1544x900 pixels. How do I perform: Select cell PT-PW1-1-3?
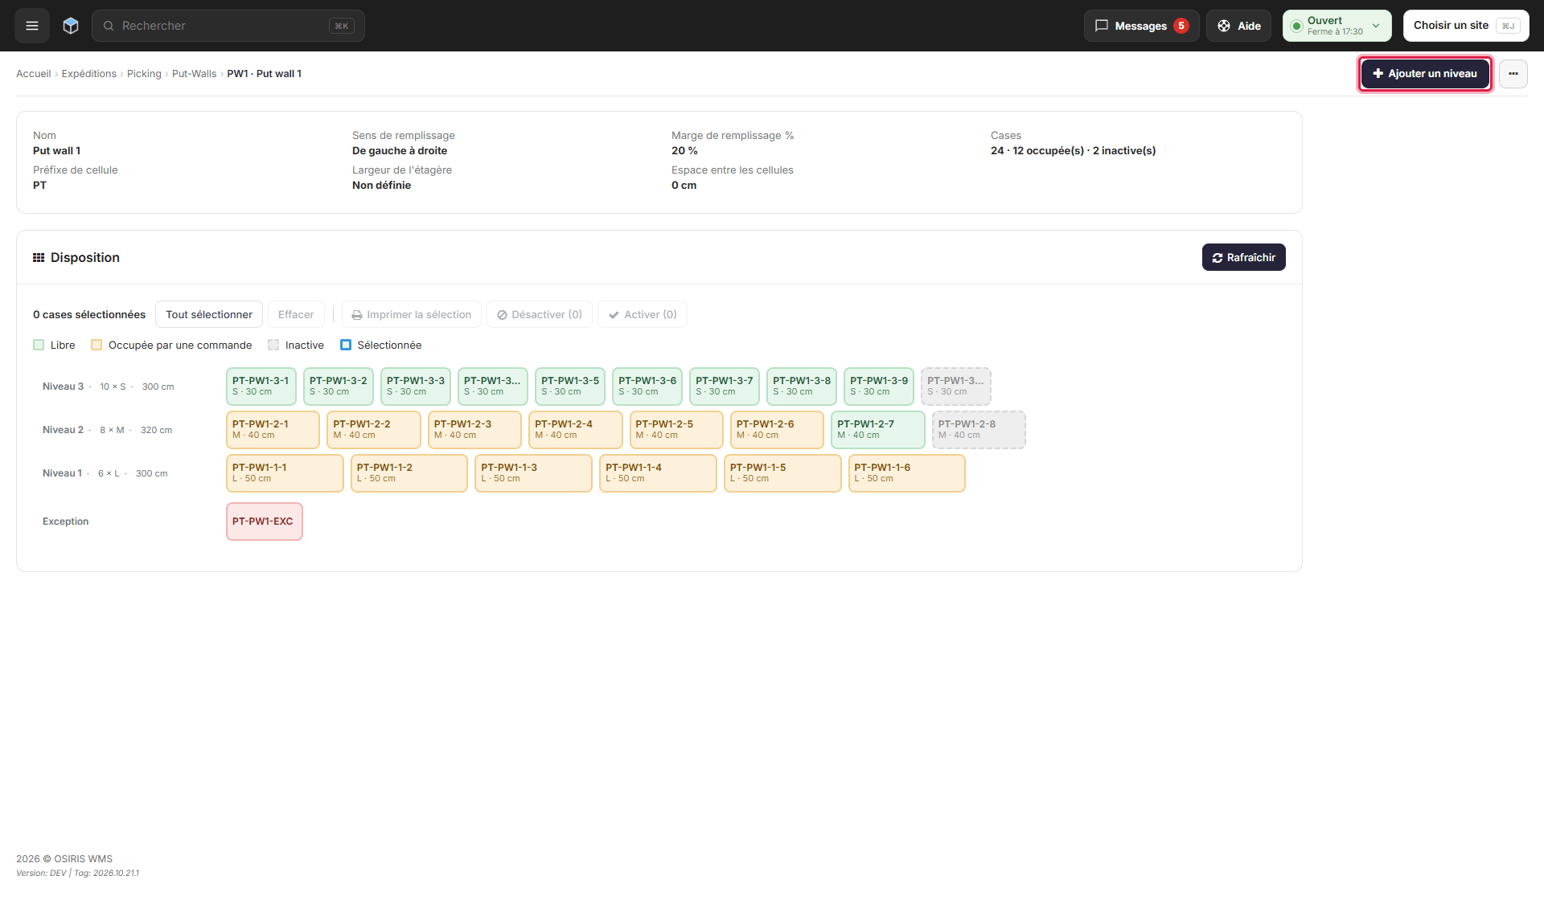[533, 473]
